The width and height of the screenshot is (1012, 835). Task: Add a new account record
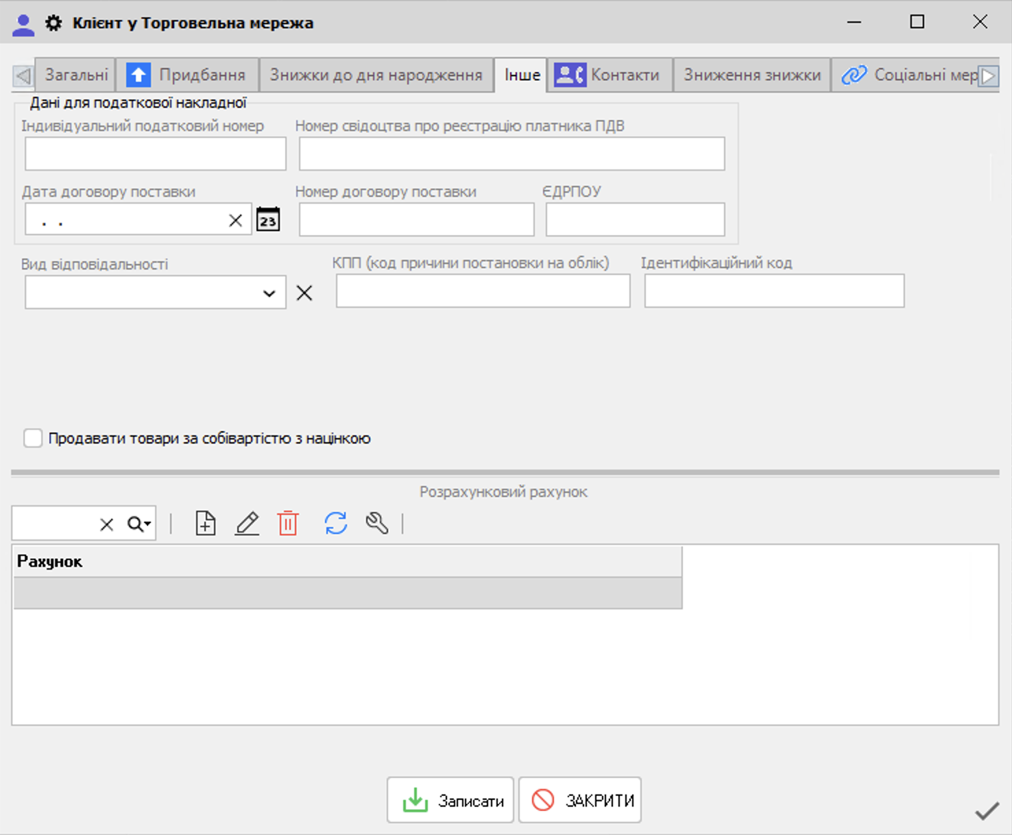point(206,523)
